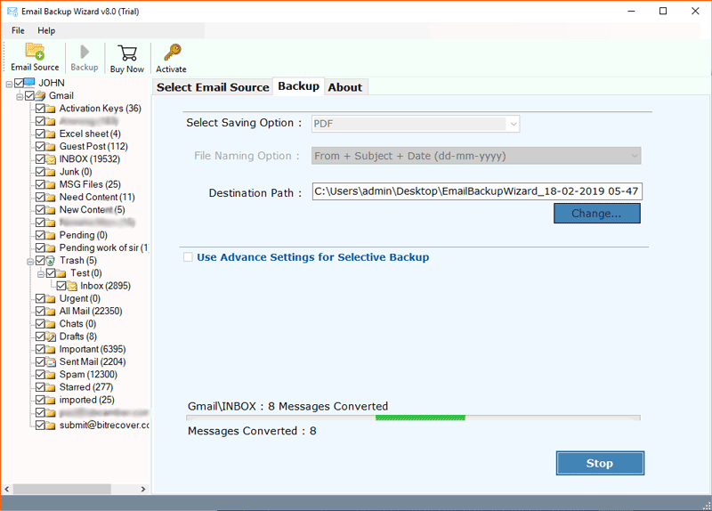Click the JOHN computer icon in tree
Viewport: 712px width, 511px height.
click(x=29, y=83)
